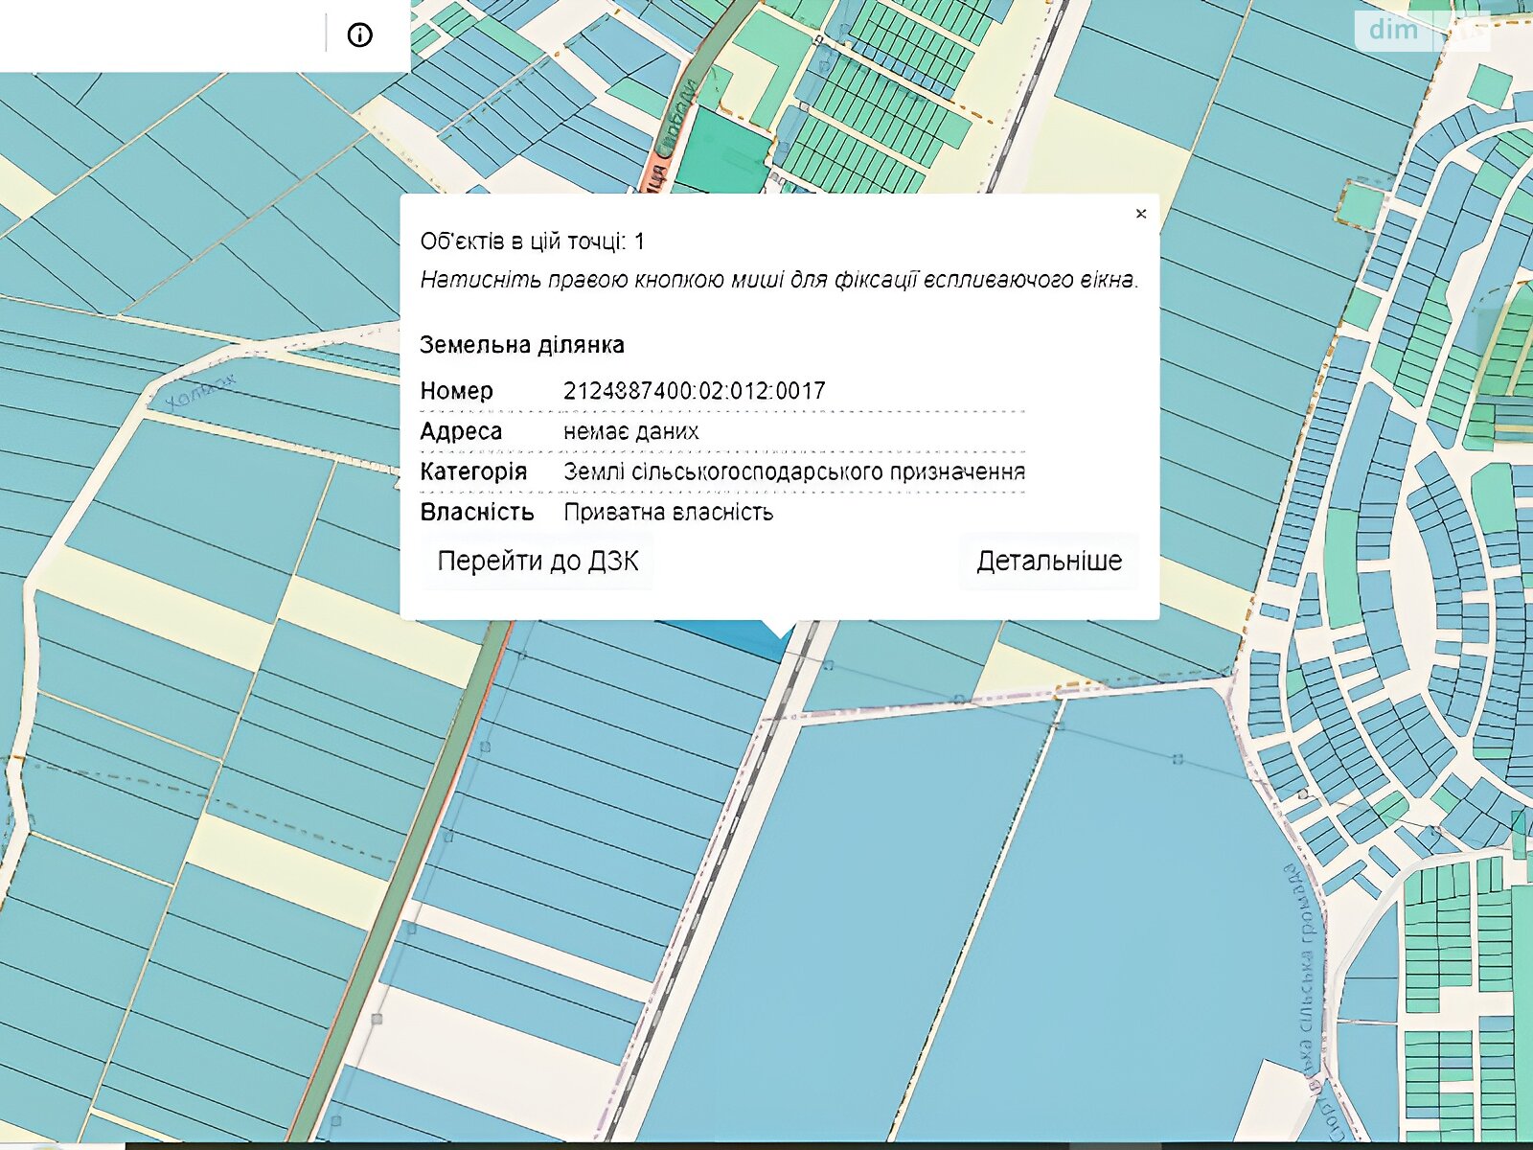The width and height of the screenshot is (1533, 1150).
Task: Click the 'Приватна власність' ownership value
Action: pyautogui.click(x=668, y=512)
